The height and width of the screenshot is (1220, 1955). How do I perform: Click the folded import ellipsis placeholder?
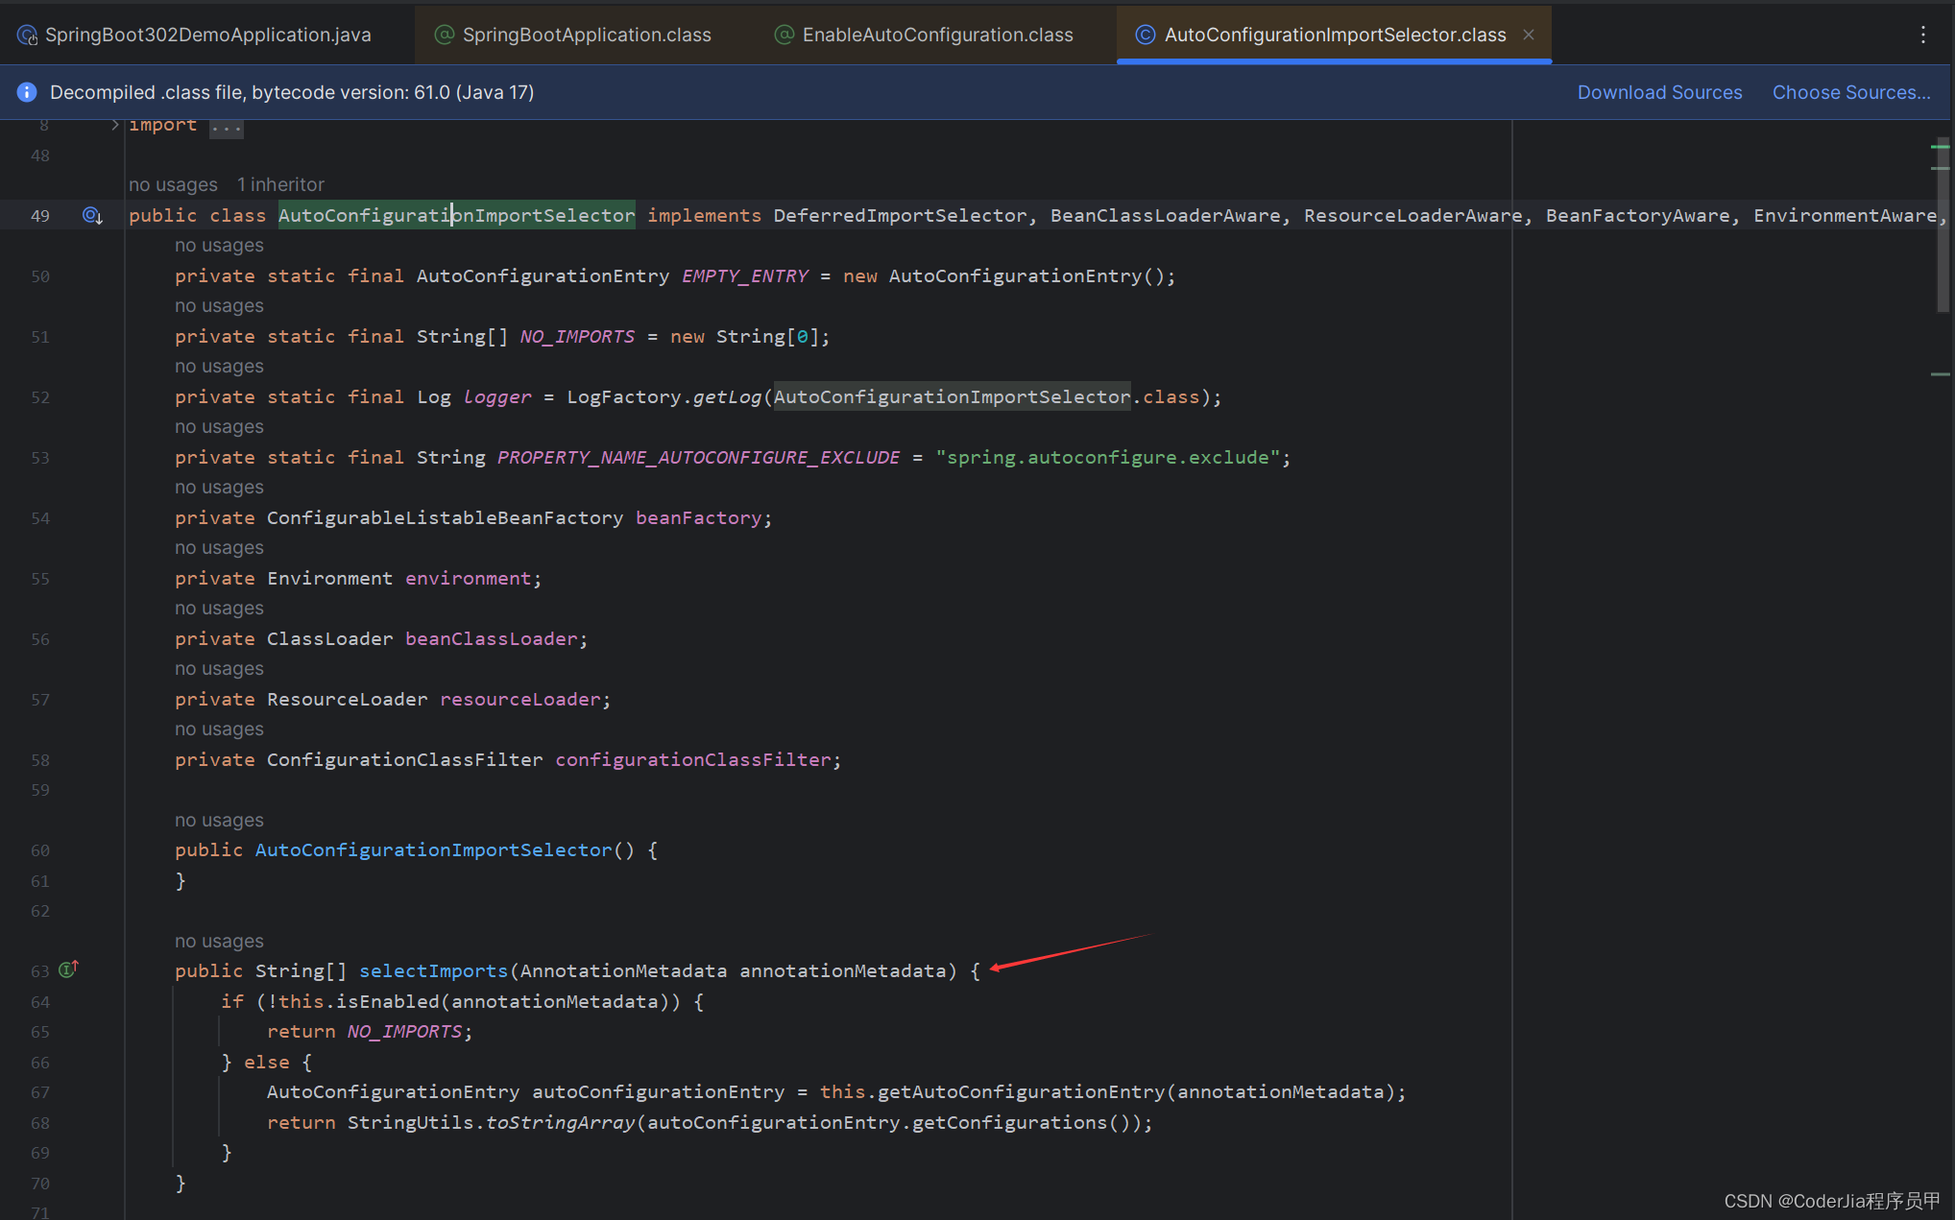pos(227,127)
